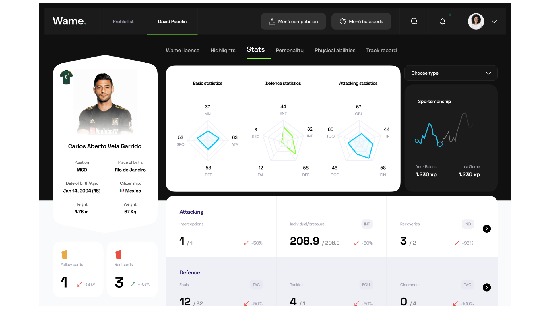Click Clearances -100% trend arrow
This screenshot has height=310, width=551.
click(455, 304)
